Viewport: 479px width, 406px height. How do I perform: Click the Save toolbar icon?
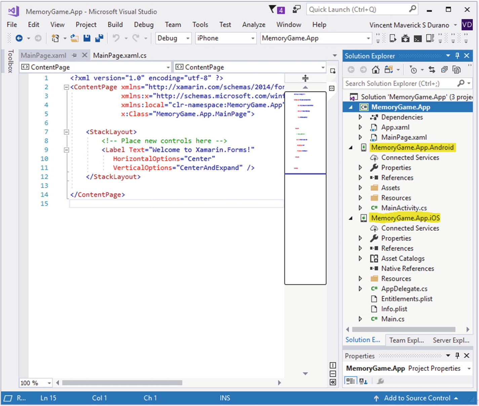(87, 38)
